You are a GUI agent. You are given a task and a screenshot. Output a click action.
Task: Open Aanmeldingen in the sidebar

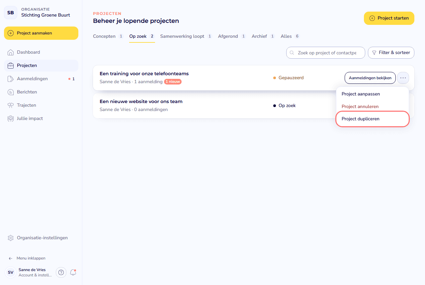click(41, 79)
